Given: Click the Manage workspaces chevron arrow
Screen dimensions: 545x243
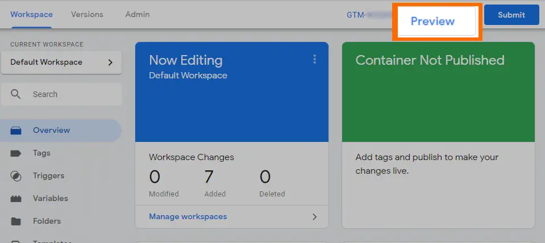Looking at the screenshot, I should pos(315,217).
